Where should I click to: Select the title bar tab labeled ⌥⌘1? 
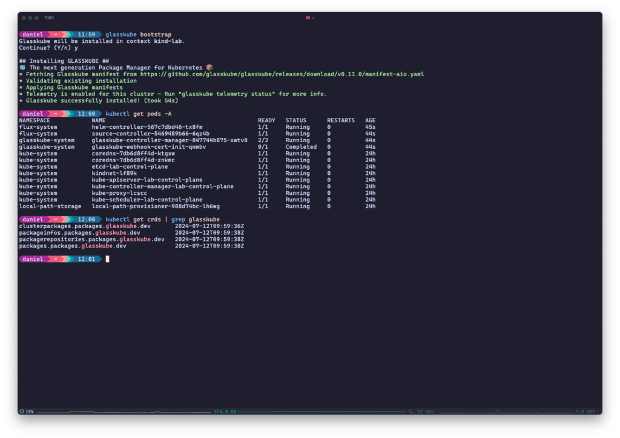[x=49, y=18]
